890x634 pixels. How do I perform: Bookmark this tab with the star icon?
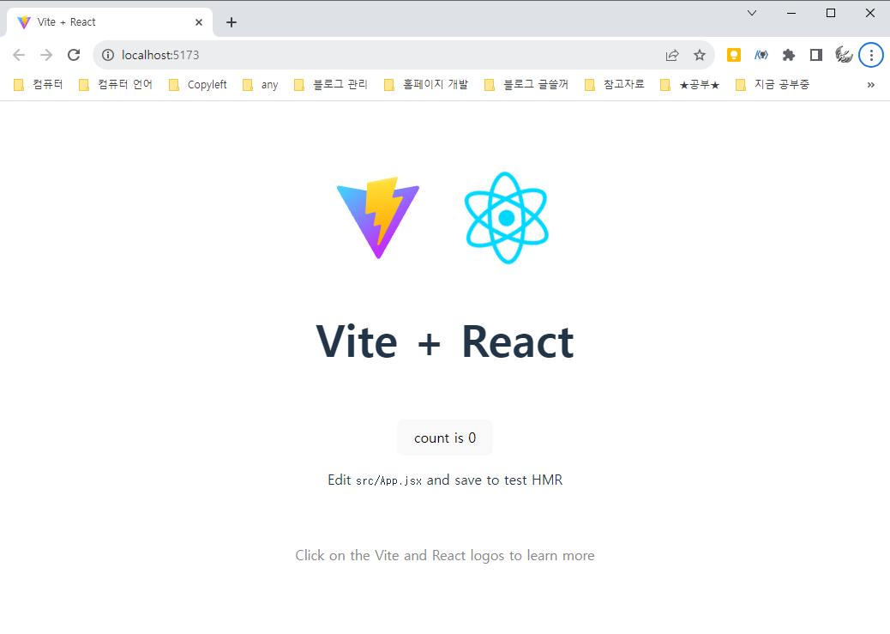[x=700, y=55]
